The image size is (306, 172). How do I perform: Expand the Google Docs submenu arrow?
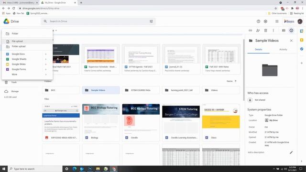click(46, 54)
